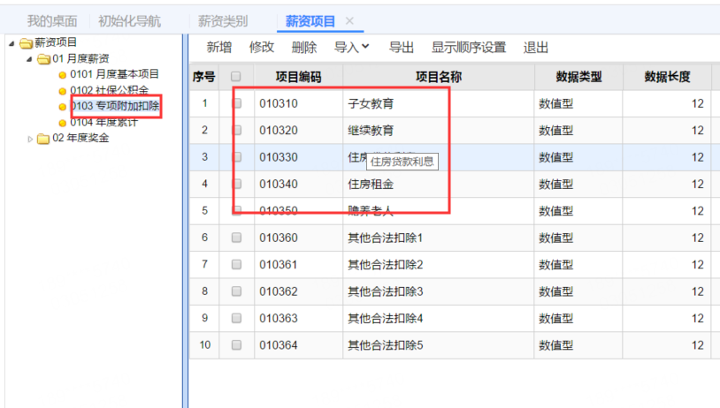Check the box for row 010330

[x=236, y=157]
